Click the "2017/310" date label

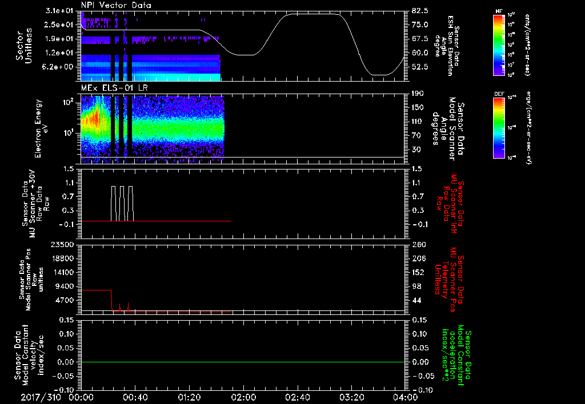(41, 397)
